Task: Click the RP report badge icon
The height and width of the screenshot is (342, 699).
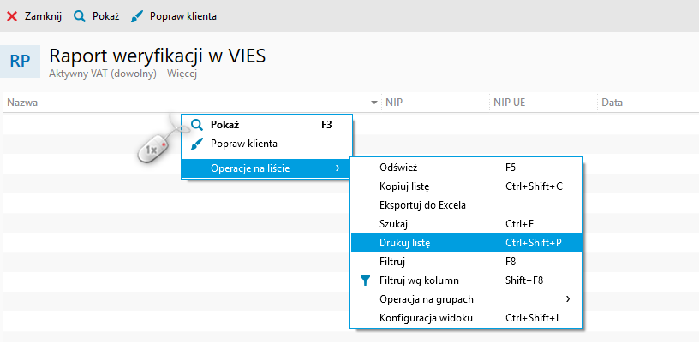Action: point(21,61)
